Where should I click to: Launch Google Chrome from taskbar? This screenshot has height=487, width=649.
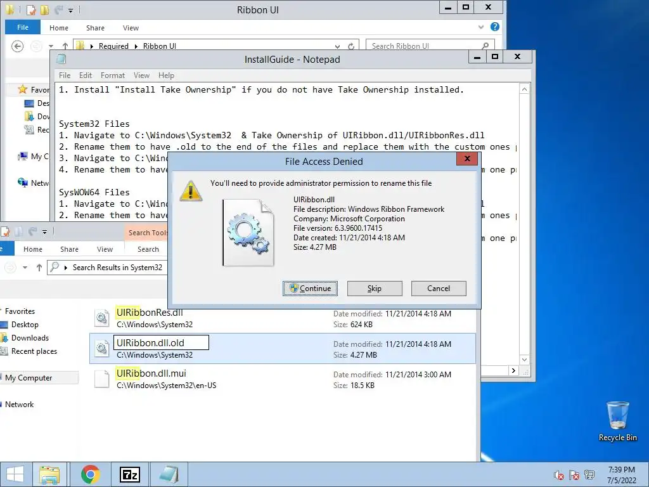[x=90, y=474]
